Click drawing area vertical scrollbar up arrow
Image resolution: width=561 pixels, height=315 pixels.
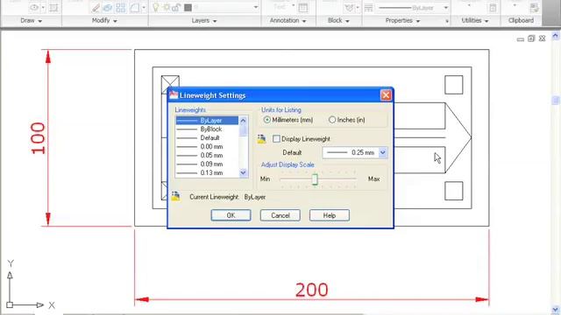click(x=555, y=35)
